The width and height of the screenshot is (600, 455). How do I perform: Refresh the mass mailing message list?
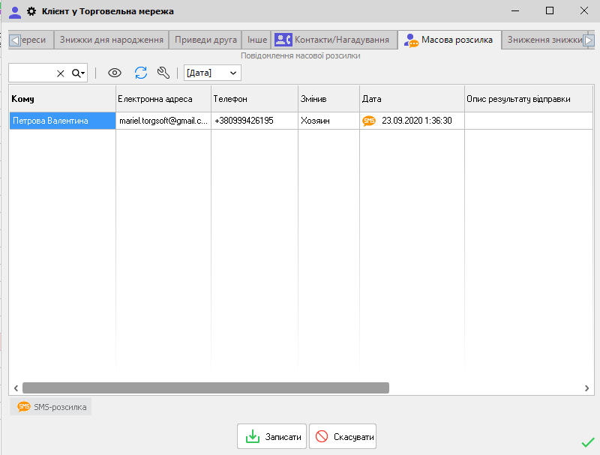coord(141,73)
